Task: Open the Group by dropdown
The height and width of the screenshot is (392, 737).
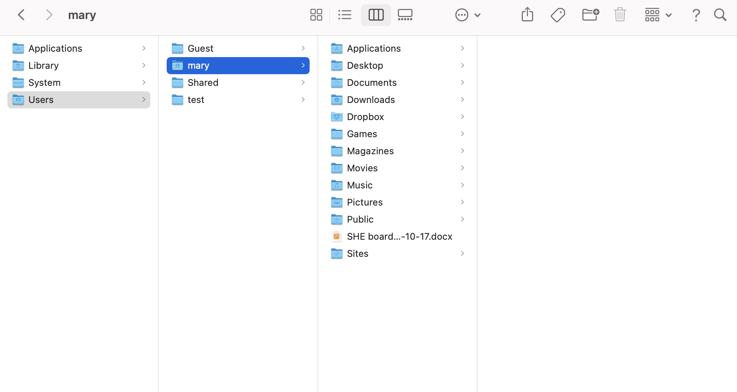Action: click(x=658, y=15)
